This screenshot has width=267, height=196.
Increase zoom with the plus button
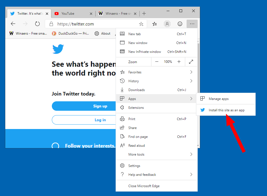[x=179, y=62]
